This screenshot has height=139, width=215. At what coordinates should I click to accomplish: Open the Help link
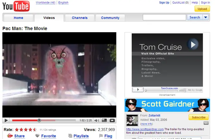195,2
